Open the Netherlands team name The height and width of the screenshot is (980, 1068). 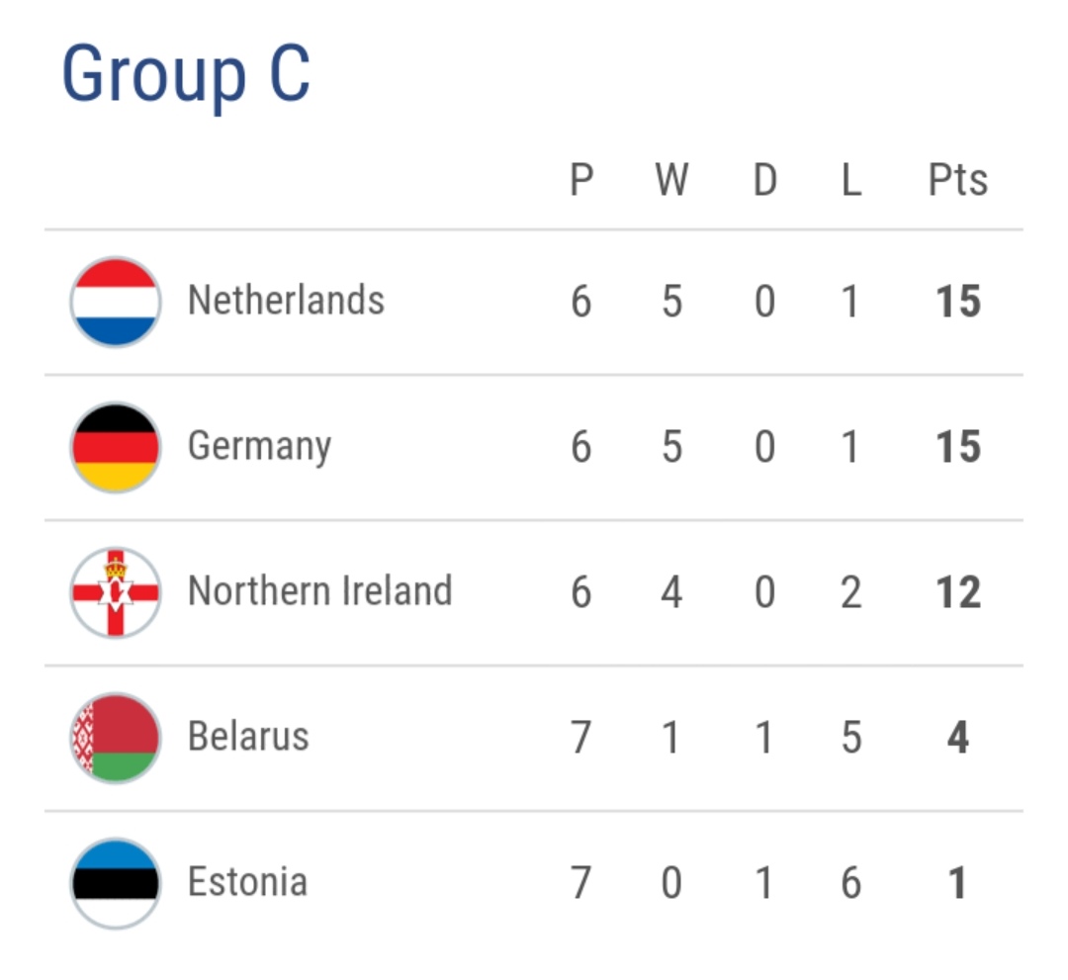[x=286, y=300]
